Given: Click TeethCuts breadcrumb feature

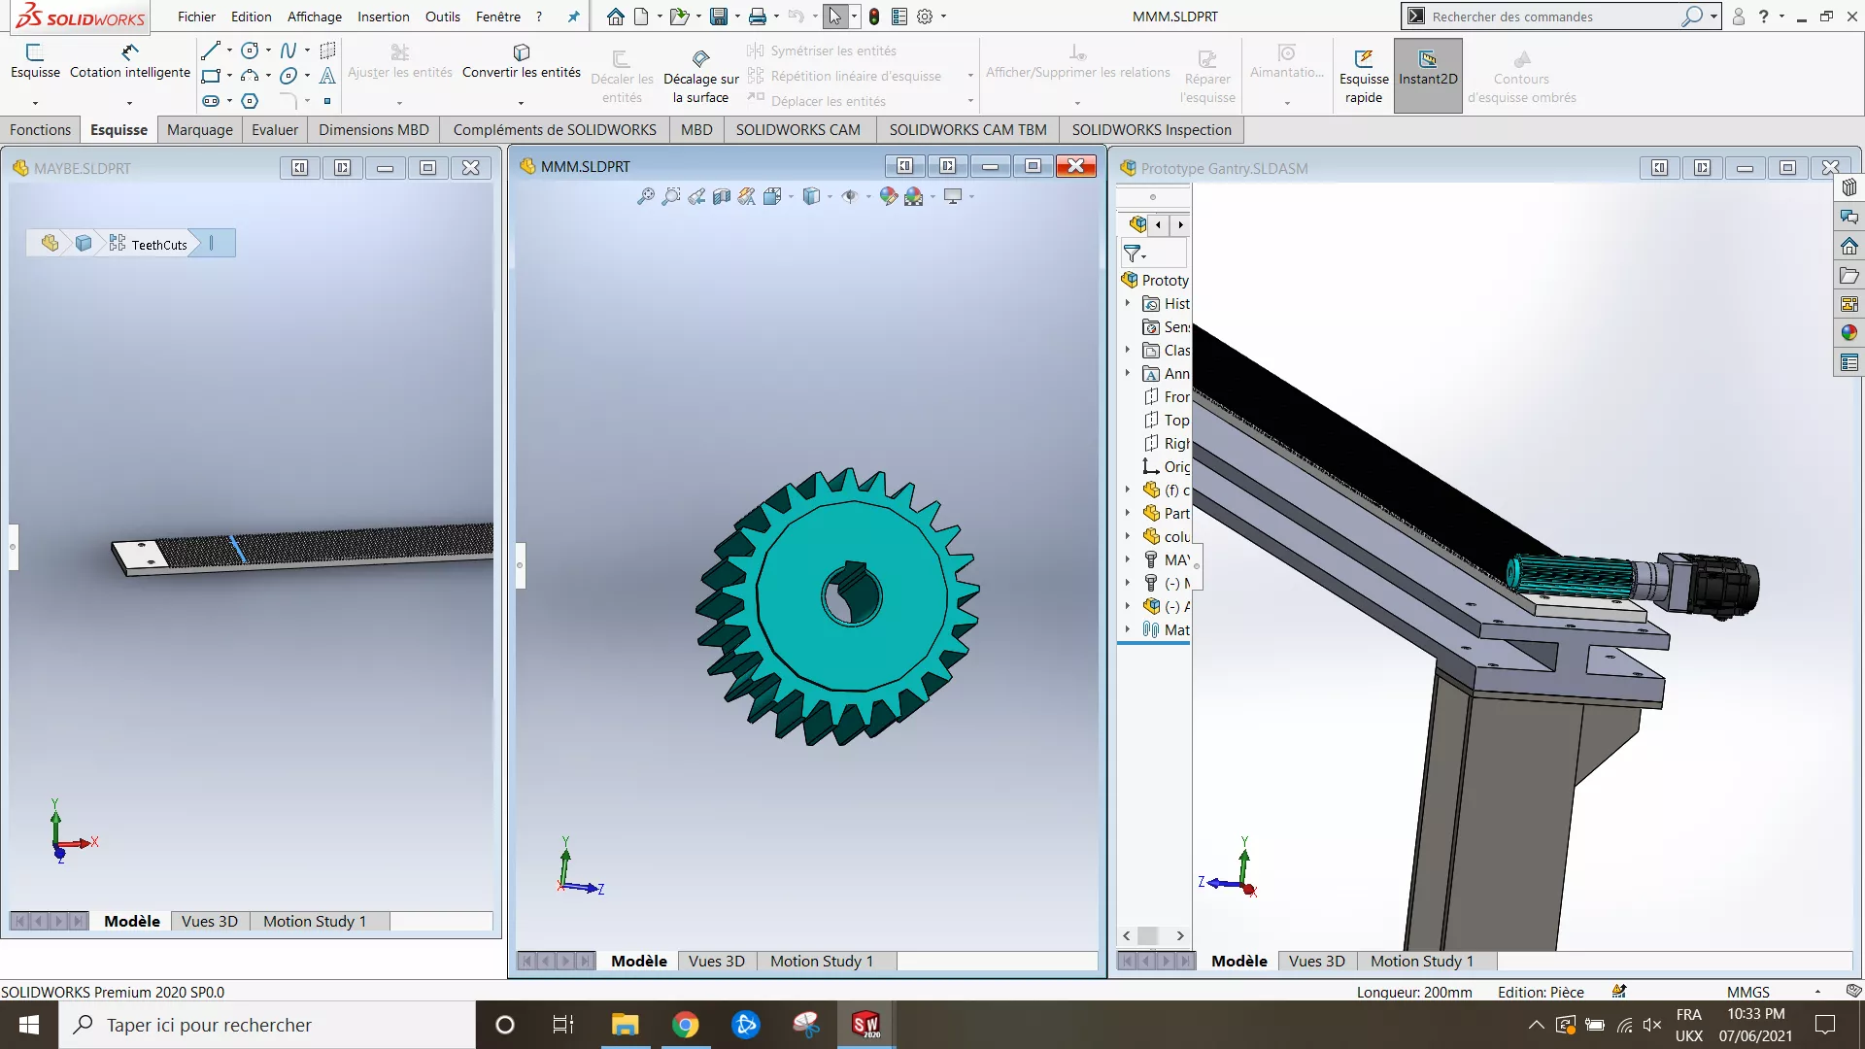Looking at the screenshot, I should [158, 245].
